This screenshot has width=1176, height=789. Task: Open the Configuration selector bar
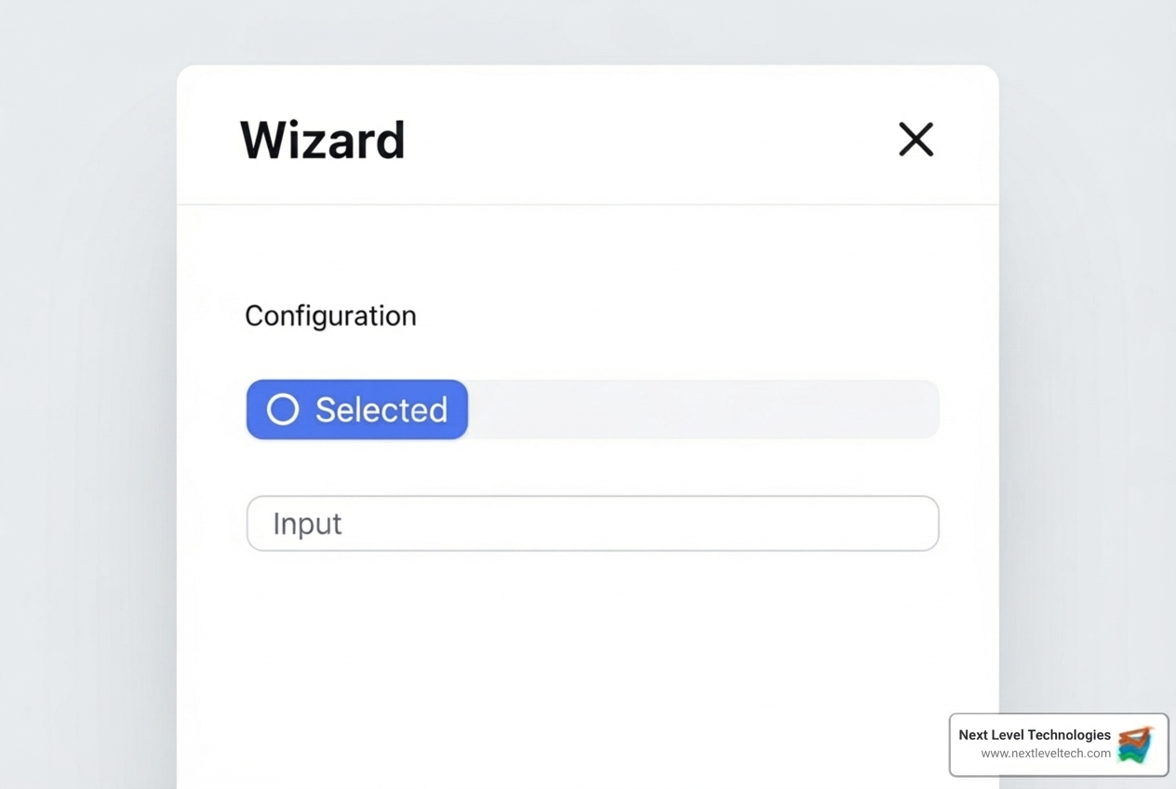coord(593,409)
